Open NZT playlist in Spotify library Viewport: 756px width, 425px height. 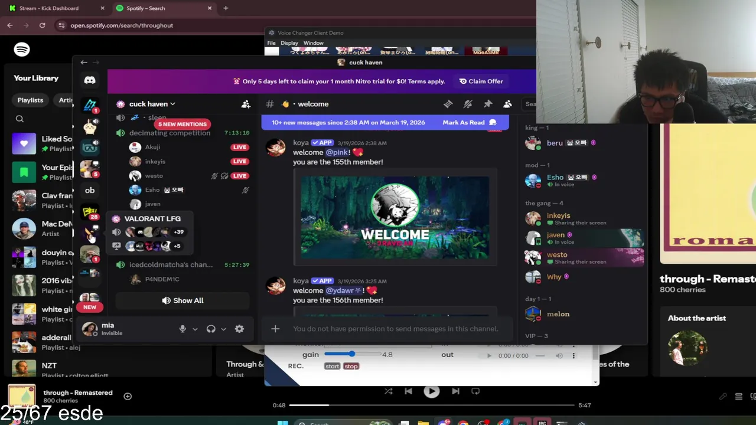41,369
